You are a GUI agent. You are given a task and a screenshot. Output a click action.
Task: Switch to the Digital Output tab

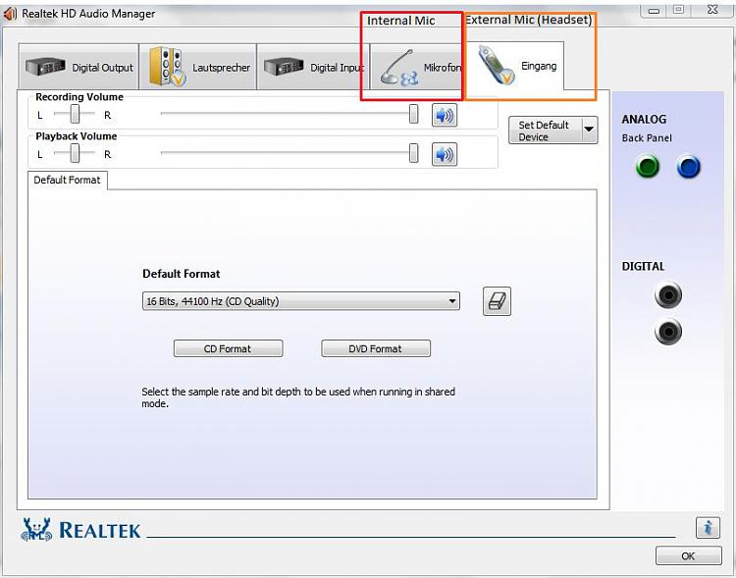click(x=79, y=67)
